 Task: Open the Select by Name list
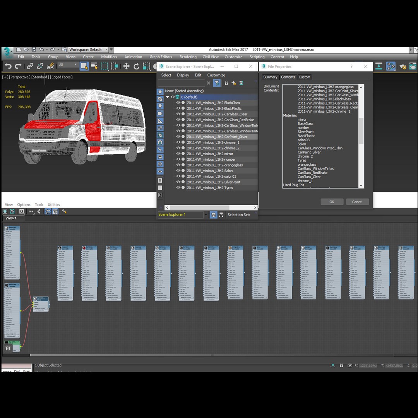point(94,66)
